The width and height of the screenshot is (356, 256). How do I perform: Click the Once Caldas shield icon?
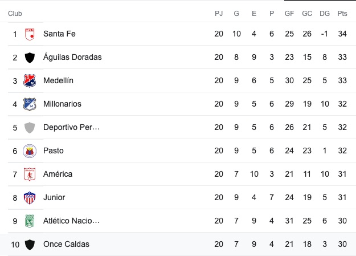click(30, 245)
